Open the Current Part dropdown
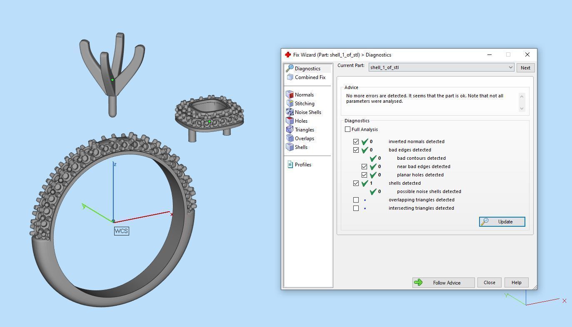 pos(442,67)
